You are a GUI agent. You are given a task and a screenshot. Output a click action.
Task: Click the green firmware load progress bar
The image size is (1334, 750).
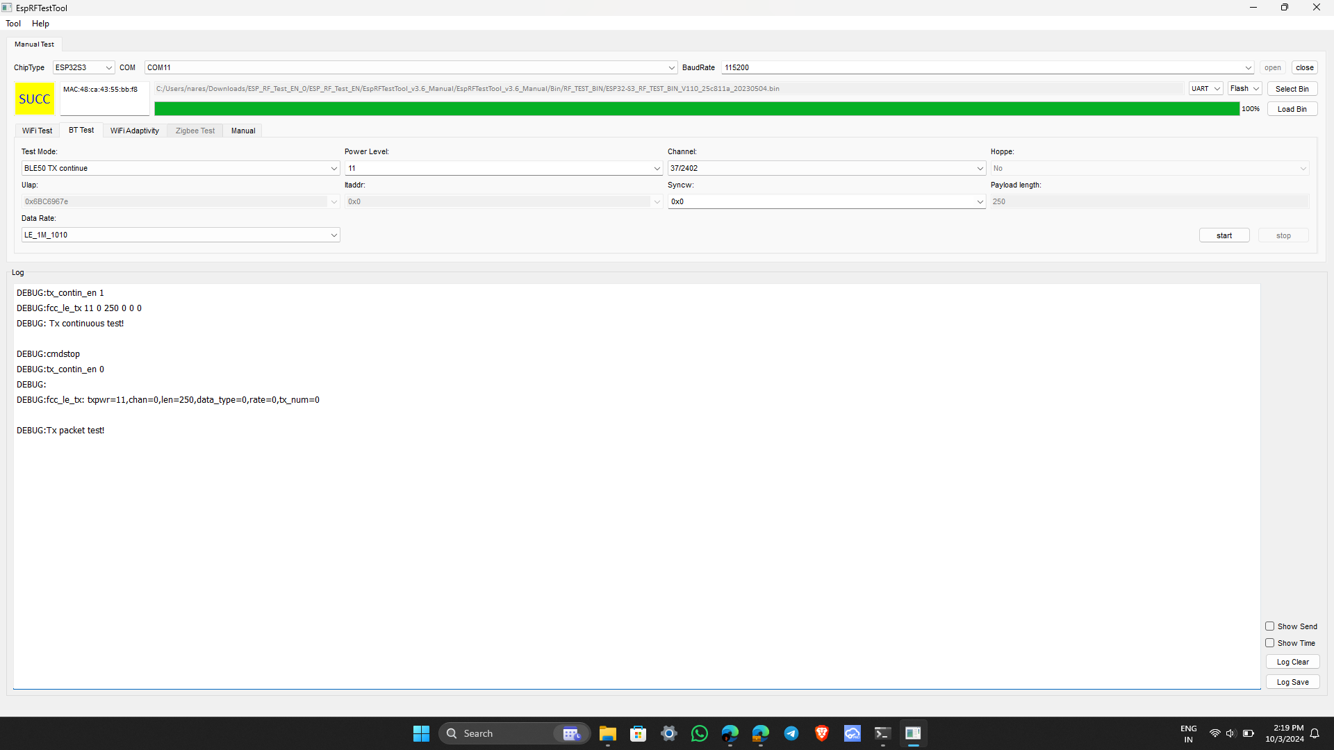(x=697, y=109)
